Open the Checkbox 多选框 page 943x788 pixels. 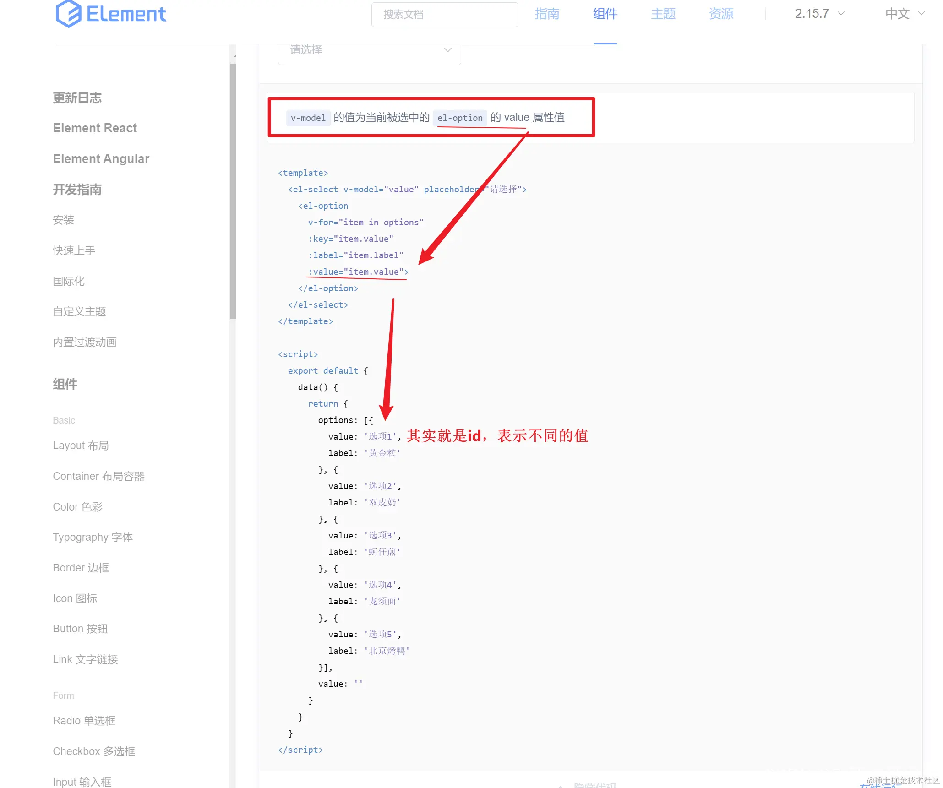(x=93, y=751)
